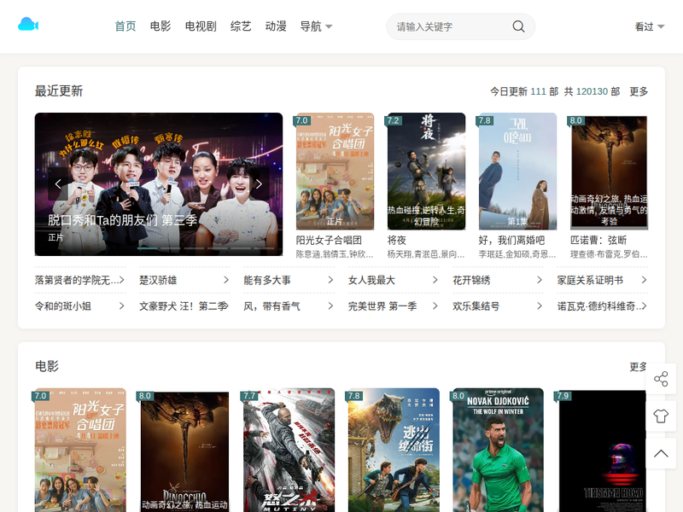This screenshot has width=683, height=512.
Task: Select the first carousel indicator bar
Action: click(147, 248)
